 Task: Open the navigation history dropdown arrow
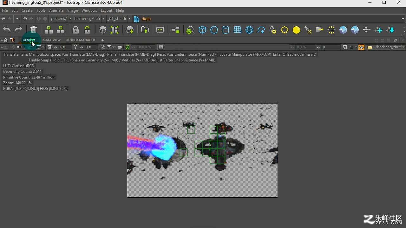(17, 19)
